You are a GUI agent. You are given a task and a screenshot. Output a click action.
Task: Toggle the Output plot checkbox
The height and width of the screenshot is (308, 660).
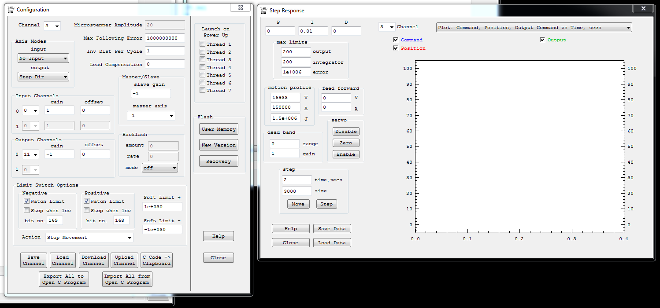pyautogui.click(x=542, y=40)
